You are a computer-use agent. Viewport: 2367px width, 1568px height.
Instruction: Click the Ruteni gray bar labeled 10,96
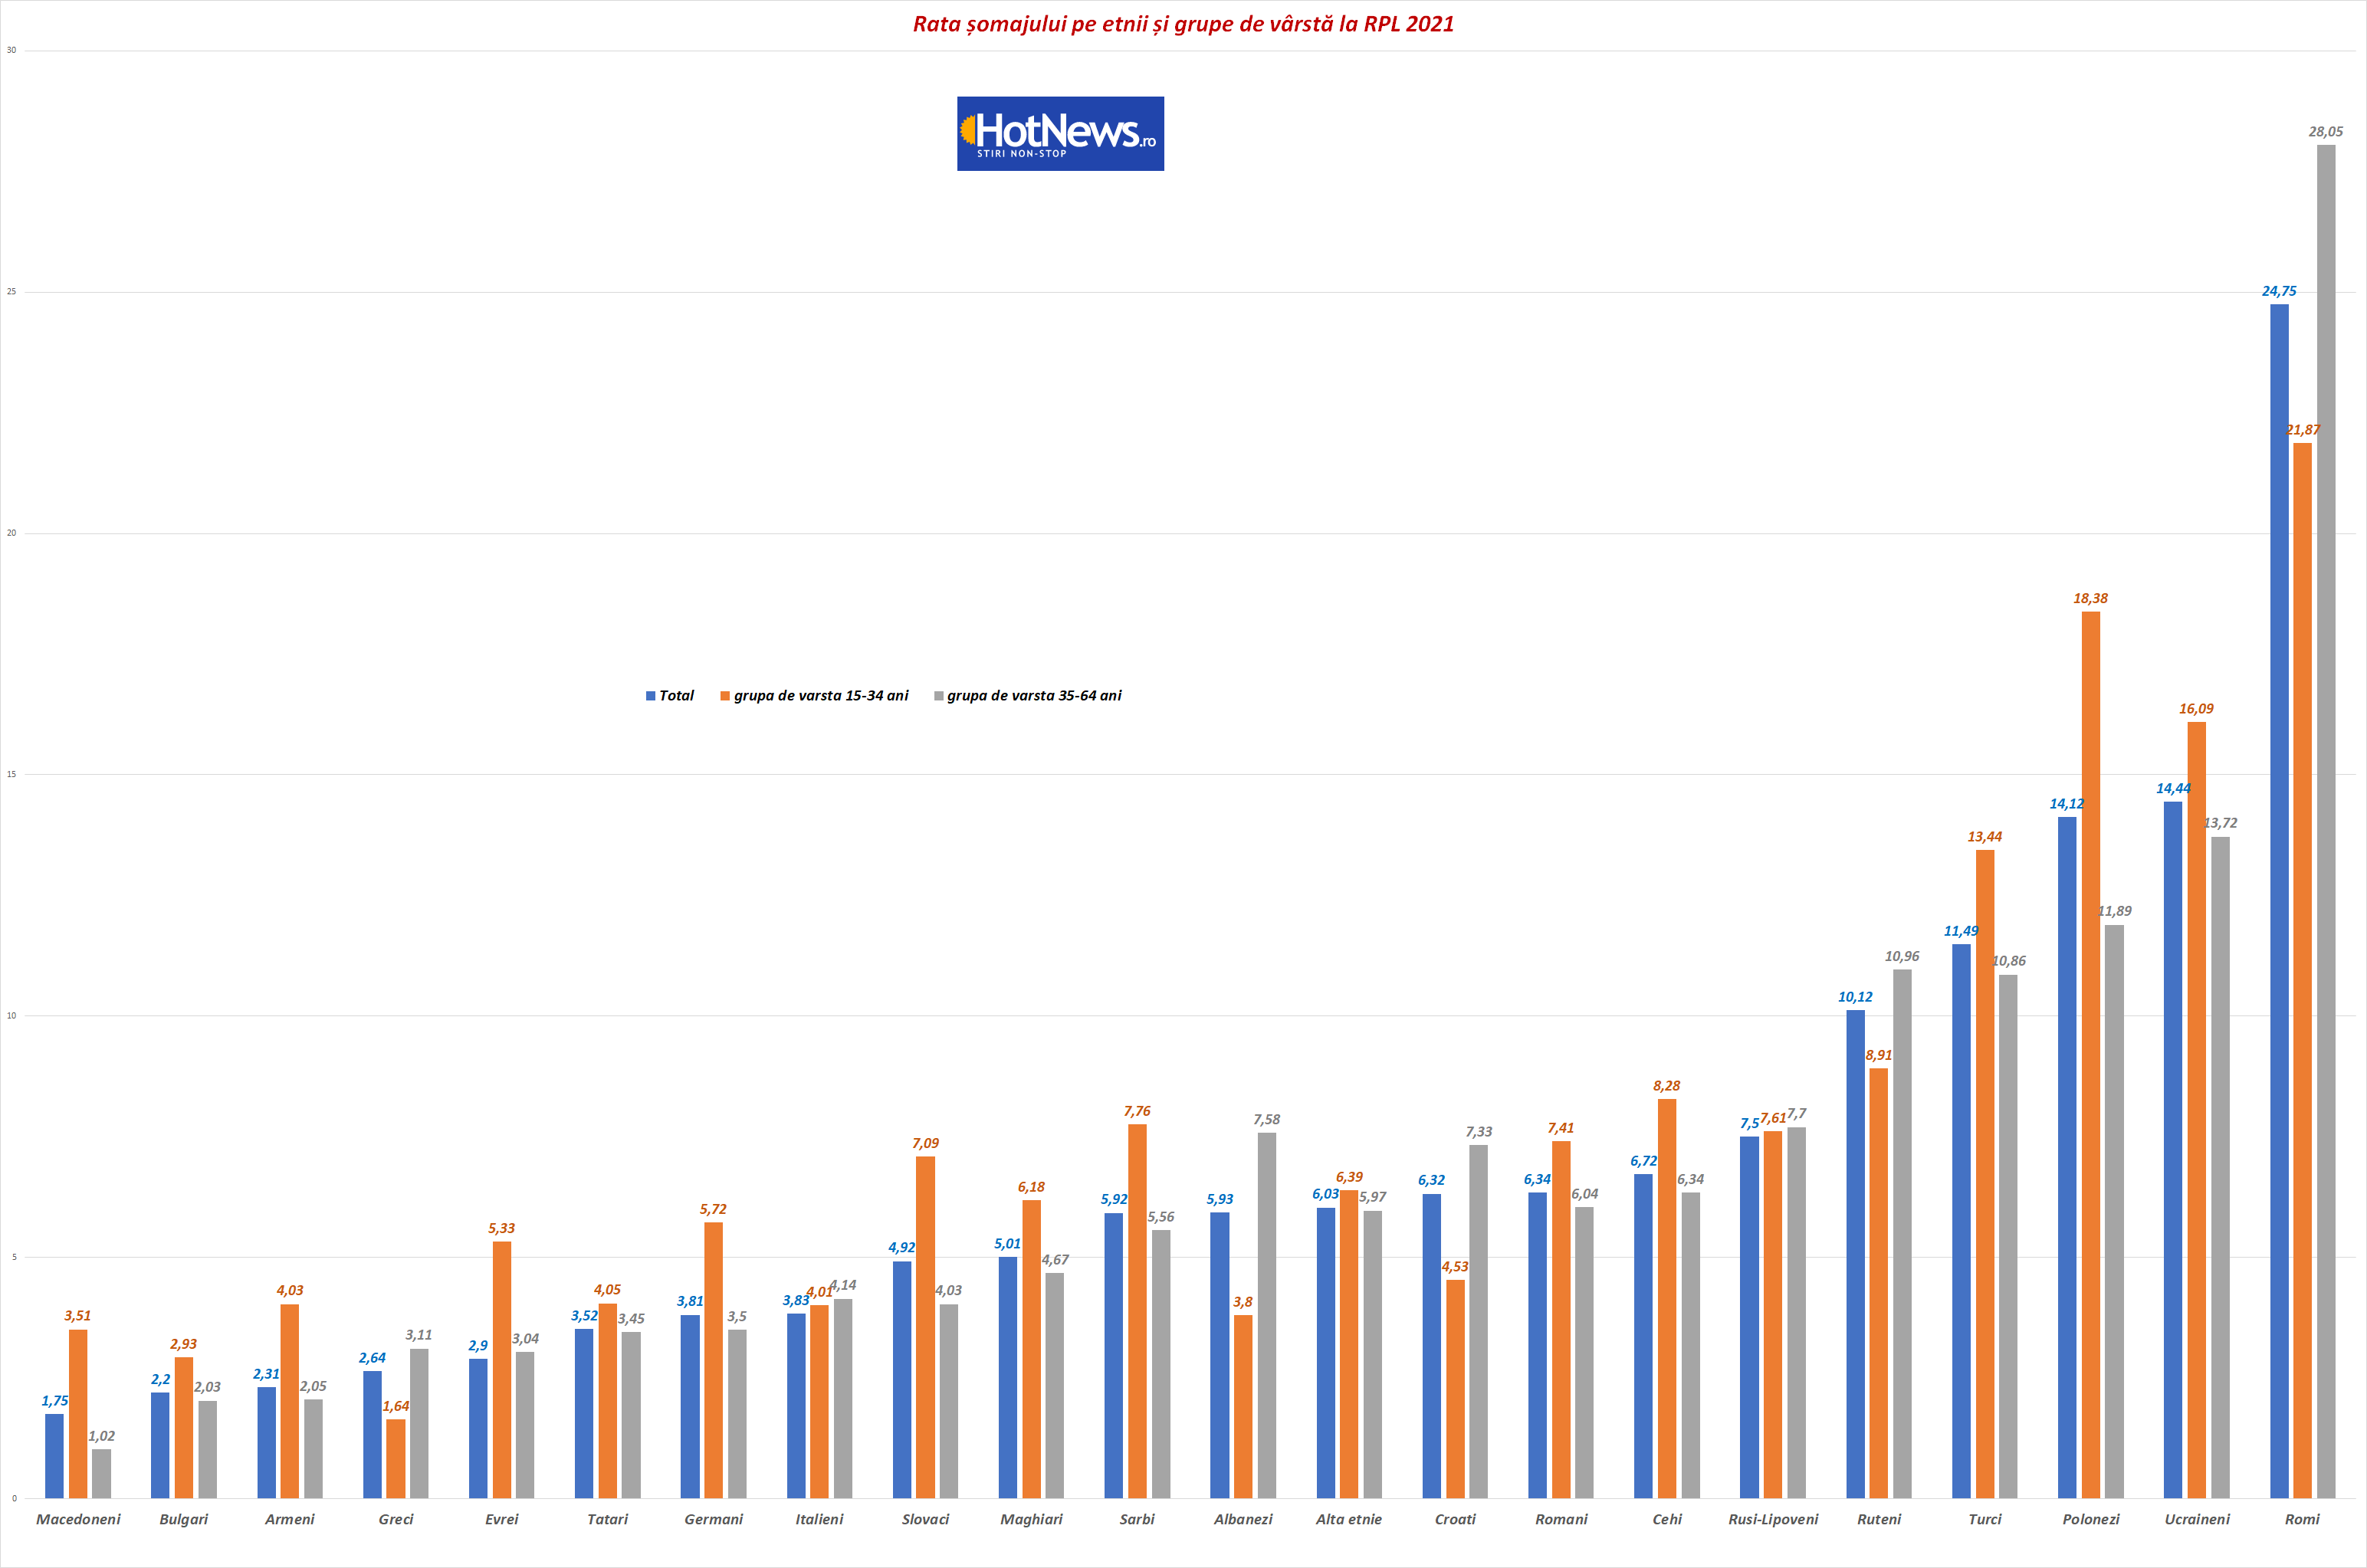[1902, 1233]
